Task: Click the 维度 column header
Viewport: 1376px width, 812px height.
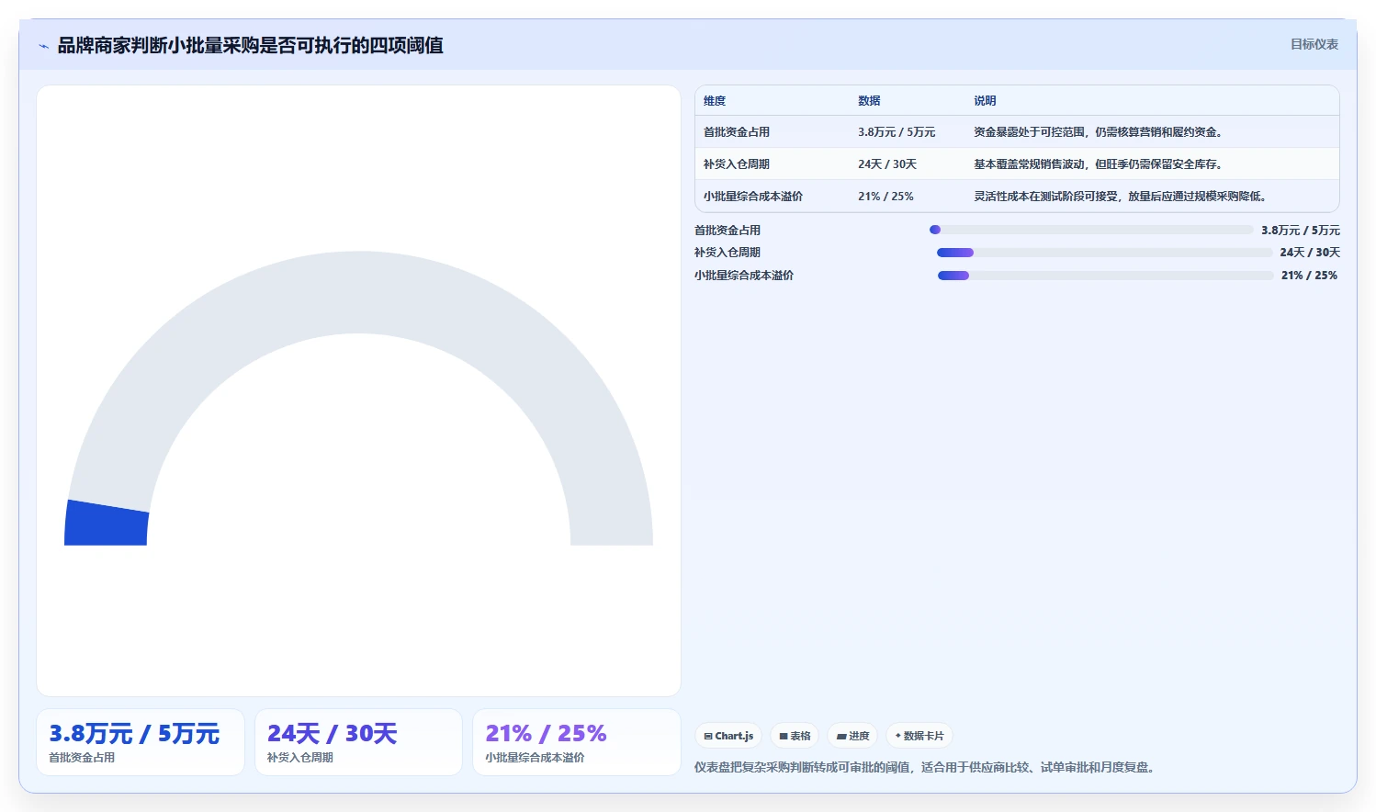Action: click(x=715, y=101)
